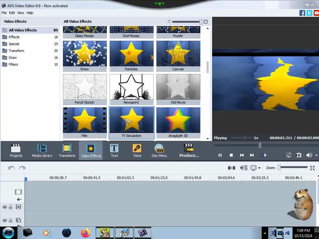Open the Text tool

click(114, 151)
